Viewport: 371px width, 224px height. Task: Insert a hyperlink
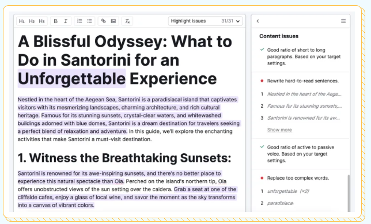[x=103, y=21]
